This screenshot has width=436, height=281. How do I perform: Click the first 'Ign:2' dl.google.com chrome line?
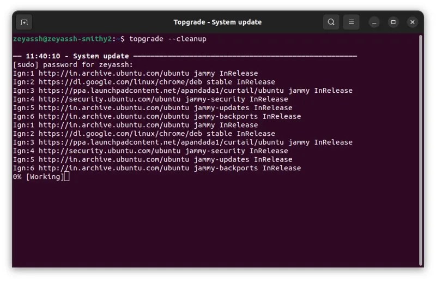(x=144, y=82)
